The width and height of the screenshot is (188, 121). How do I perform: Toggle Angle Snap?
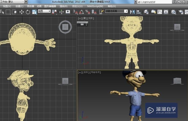tap(81, 12)
